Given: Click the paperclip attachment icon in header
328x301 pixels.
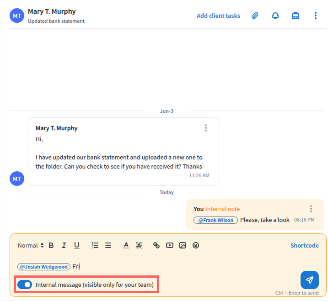Looking at the screenshot, I should pos(255,16).
